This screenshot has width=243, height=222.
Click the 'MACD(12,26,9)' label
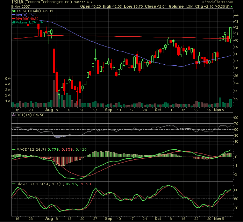[x=31, y=150]
